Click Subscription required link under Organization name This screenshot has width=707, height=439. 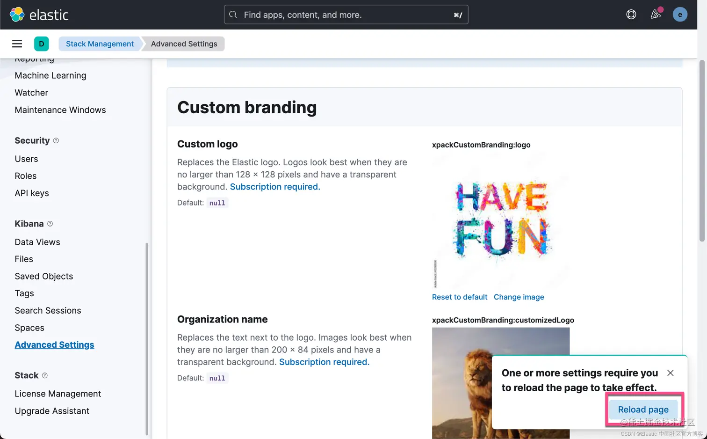click(324, 362)
